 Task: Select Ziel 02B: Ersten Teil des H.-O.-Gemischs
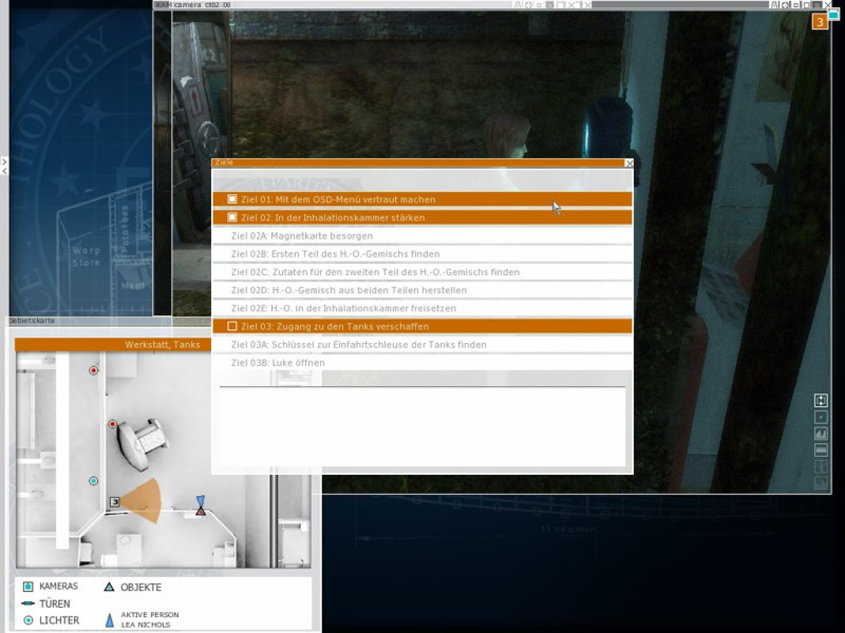[x=422, y=253]
